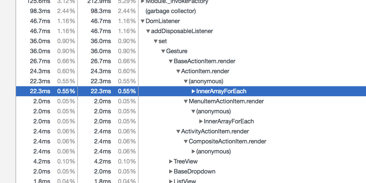Collapse the BaseActionItem.render entry
The image size is (366, 183).
click(171, 61)
